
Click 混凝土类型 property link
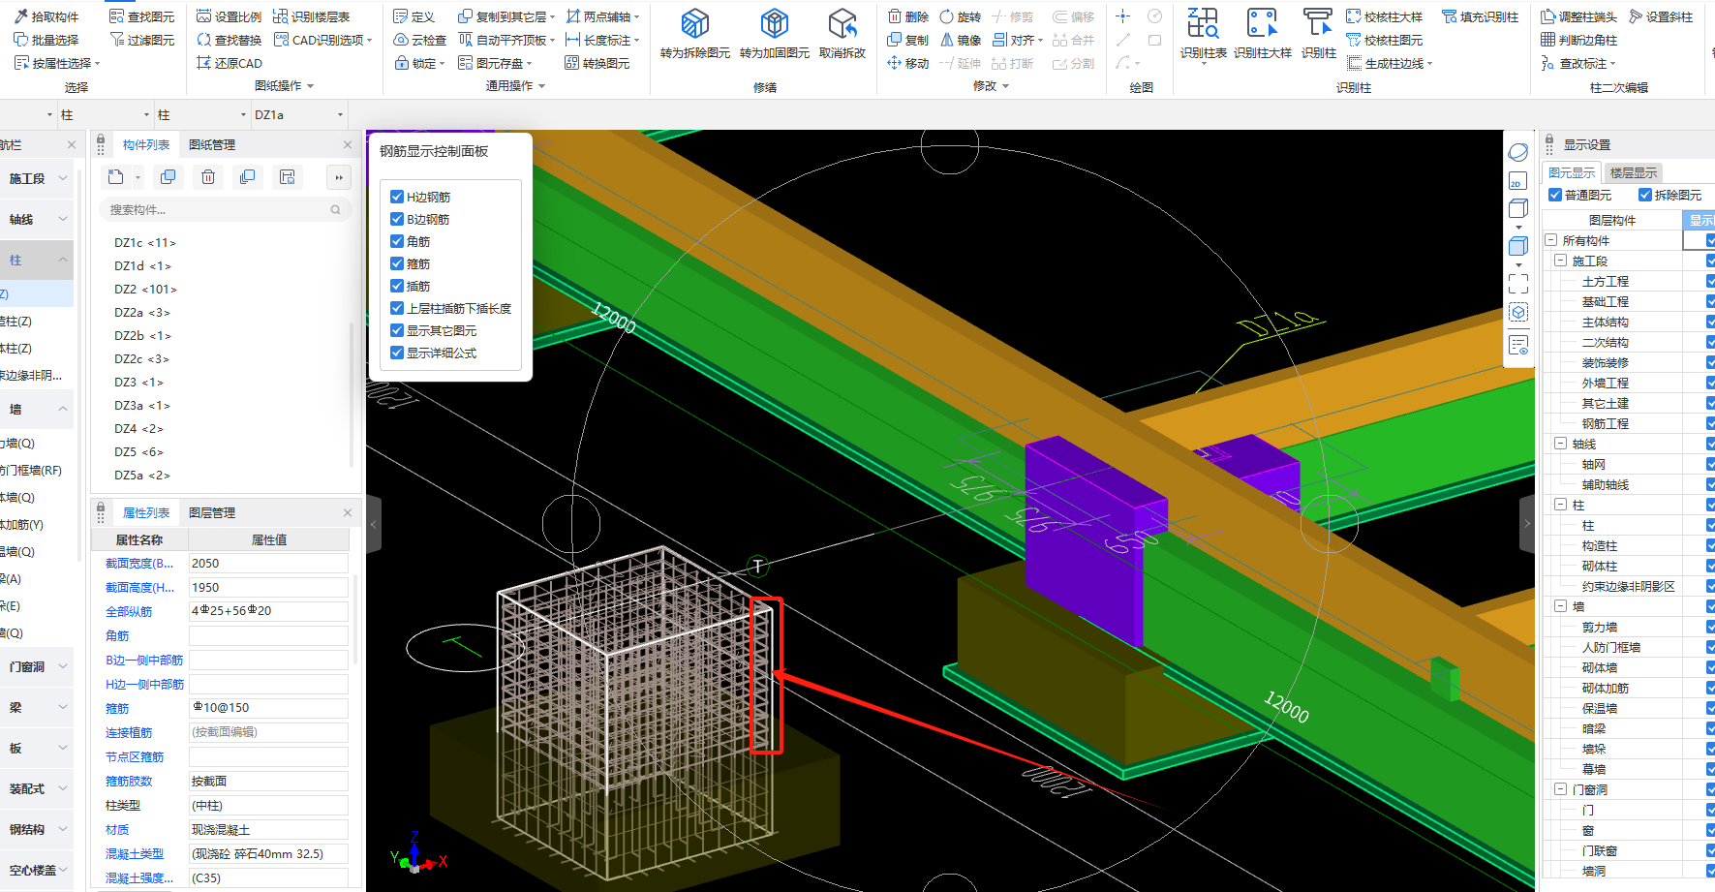[x=135, y=853]
